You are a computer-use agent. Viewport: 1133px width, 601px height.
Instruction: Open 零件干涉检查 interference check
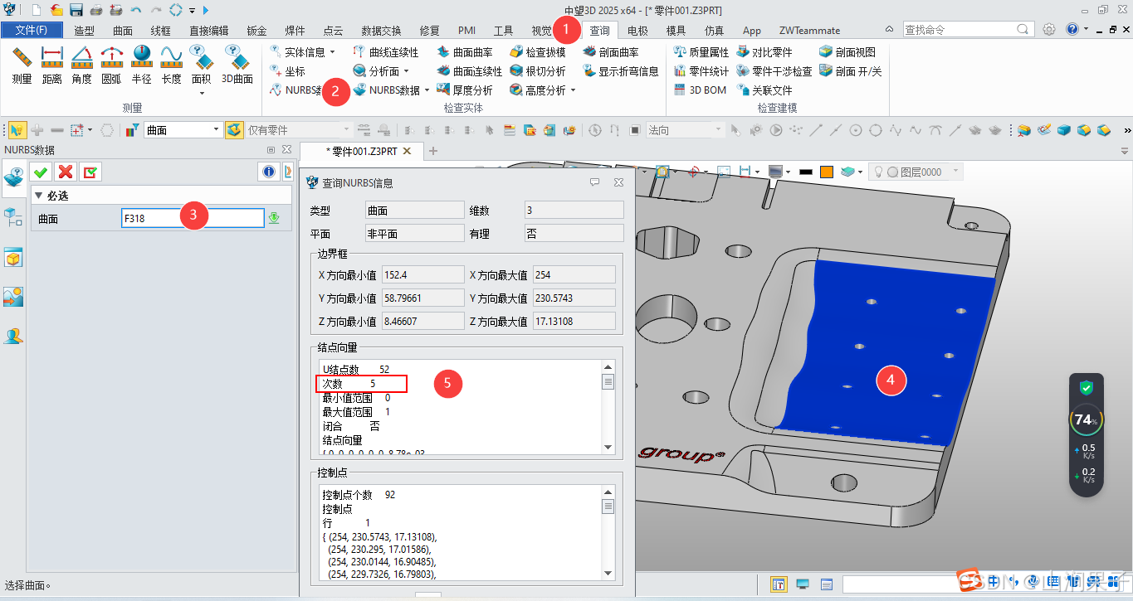(774, 71)
